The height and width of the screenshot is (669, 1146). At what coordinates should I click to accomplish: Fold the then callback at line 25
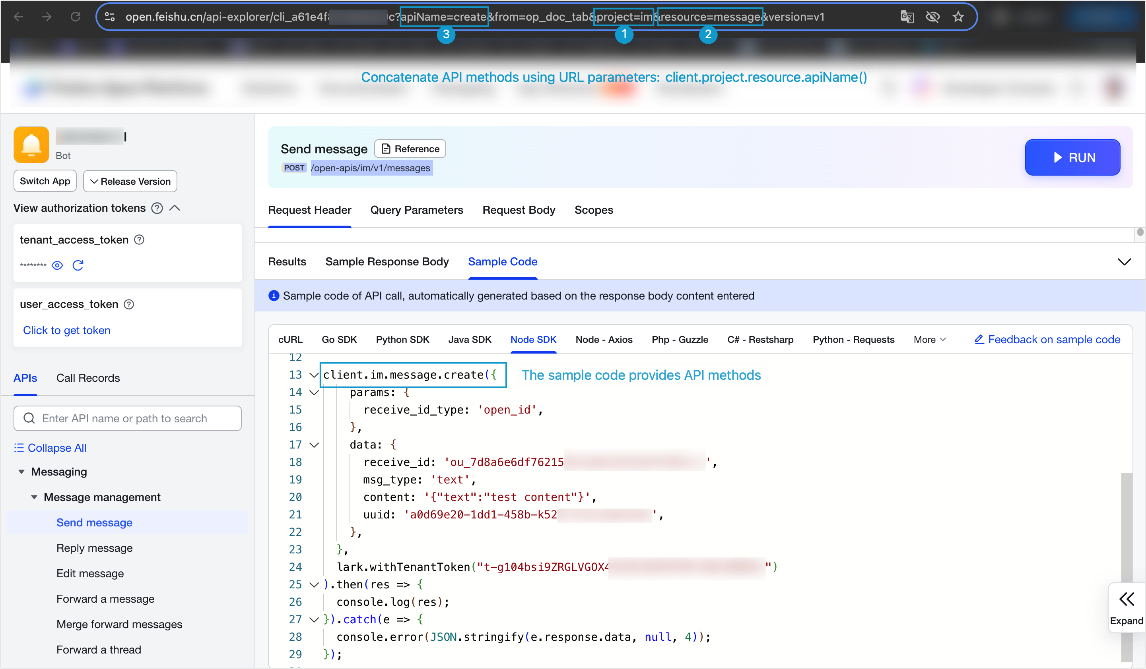(x=314, y=584)
